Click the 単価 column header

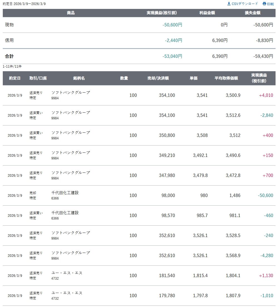(x=193, y=78)
